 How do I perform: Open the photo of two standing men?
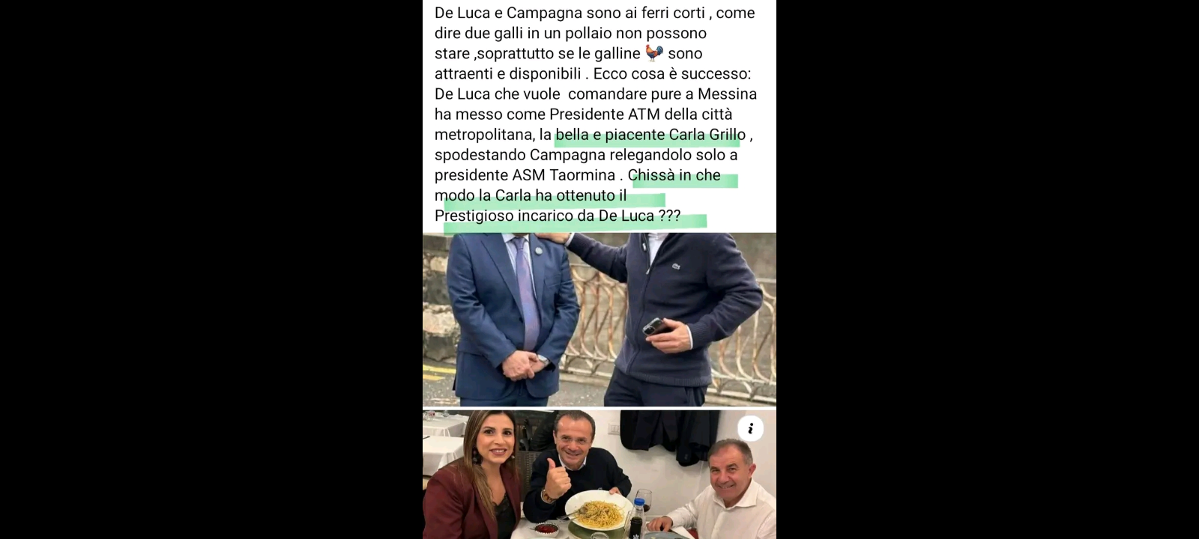[599, 320]
